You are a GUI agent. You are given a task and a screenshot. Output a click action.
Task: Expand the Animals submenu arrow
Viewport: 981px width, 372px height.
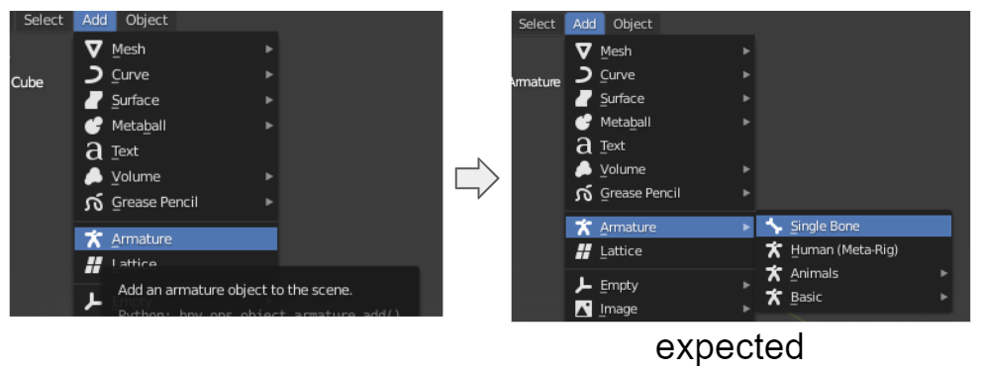[x=943, y=273]
